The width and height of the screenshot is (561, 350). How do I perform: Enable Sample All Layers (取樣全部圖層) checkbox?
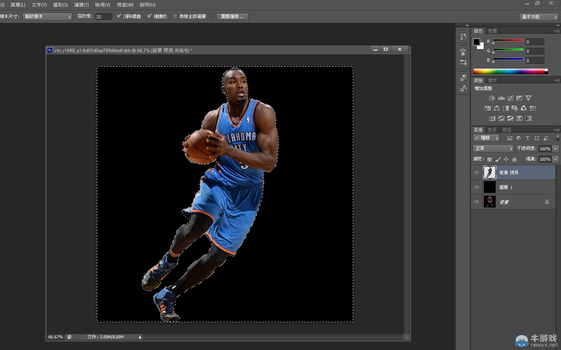pyautogui.click(x=175, y=16)
